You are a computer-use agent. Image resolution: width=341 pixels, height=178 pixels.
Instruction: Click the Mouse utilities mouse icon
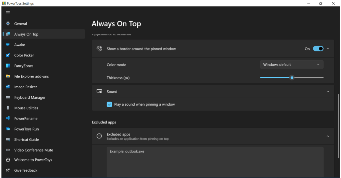click(x=8, y=108)
